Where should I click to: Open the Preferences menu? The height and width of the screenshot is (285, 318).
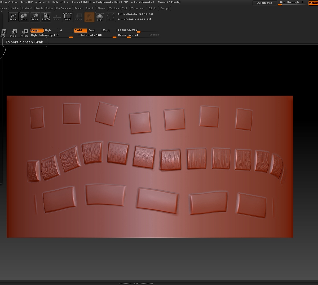(64, 8)
